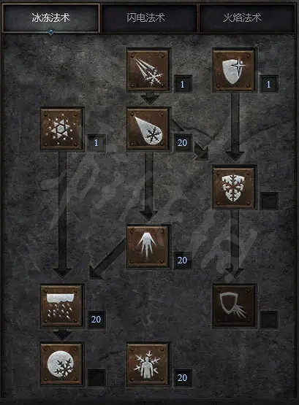This screenshot has width=299, height=405.
Task: Click level 20 box beside Blizzard
Action: coord(96,320)
